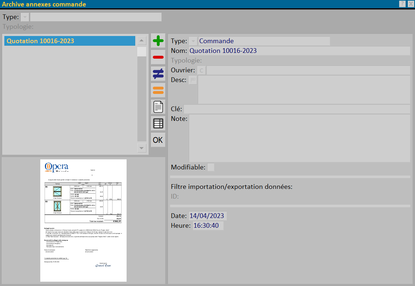415x286 pixels.
Task: Click inside the Note text area
Action: [x=299, y=138]
